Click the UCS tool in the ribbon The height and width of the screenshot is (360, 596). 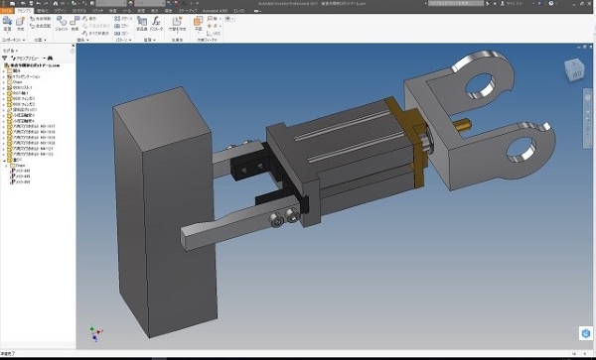tap(214, 34)
